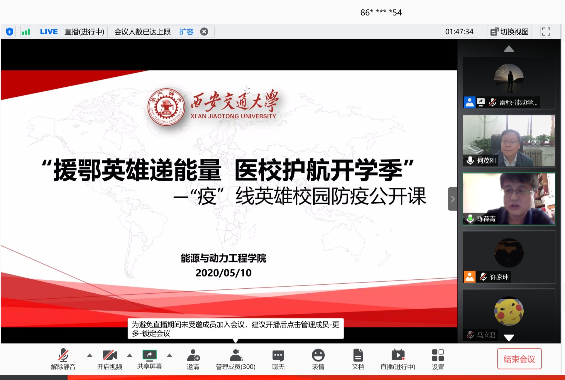The width and height of the screenshot is (565, 380).
Task: Click the 扩容 expand capacity link
Action: click(x=187, y=31)
